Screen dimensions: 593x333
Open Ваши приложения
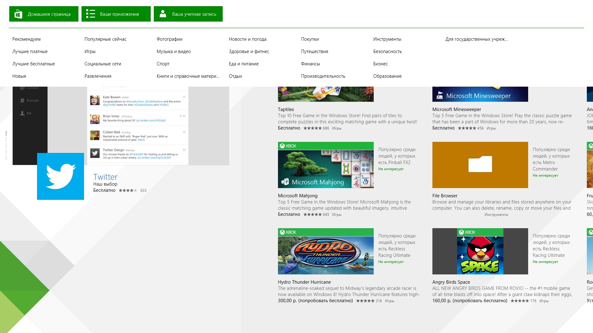click(116, 14)
